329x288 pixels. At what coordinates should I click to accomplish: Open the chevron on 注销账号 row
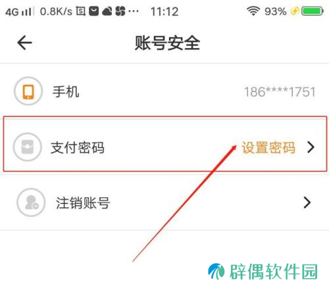tap(307, 203)
